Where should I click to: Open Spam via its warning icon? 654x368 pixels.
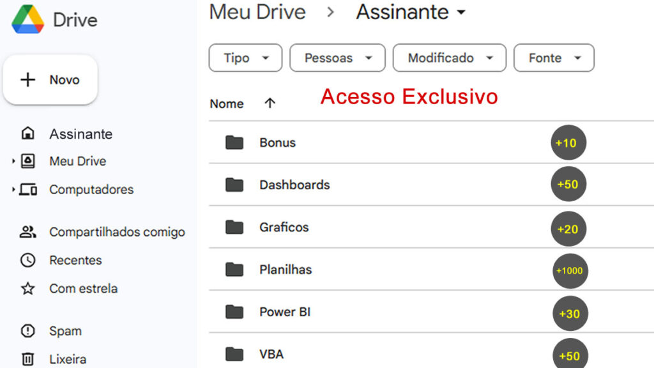(x=28, y=331)
